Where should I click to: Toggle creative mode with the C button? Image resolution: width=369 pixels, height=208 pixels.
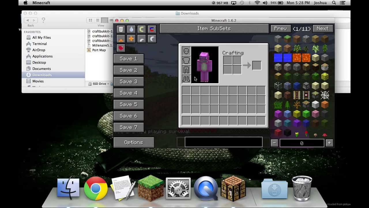coord(142,29)
